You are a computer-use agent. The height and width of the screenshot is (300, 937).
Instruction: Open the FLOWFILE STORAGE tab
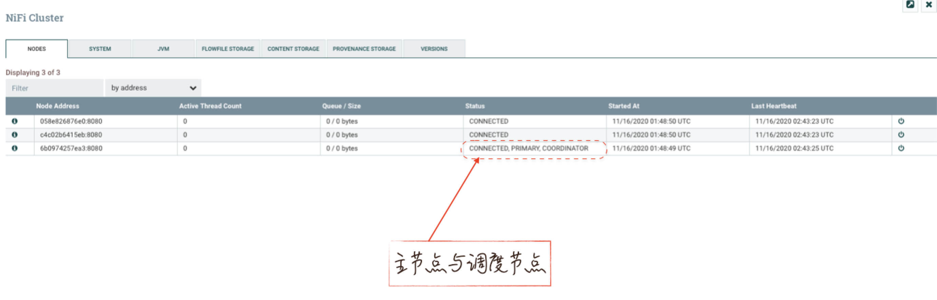point(228,49)
